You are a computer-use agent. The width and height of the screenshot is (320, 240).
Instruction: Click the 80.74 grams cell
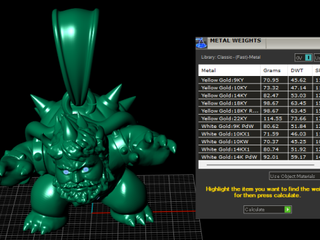(x=274, y=149)
